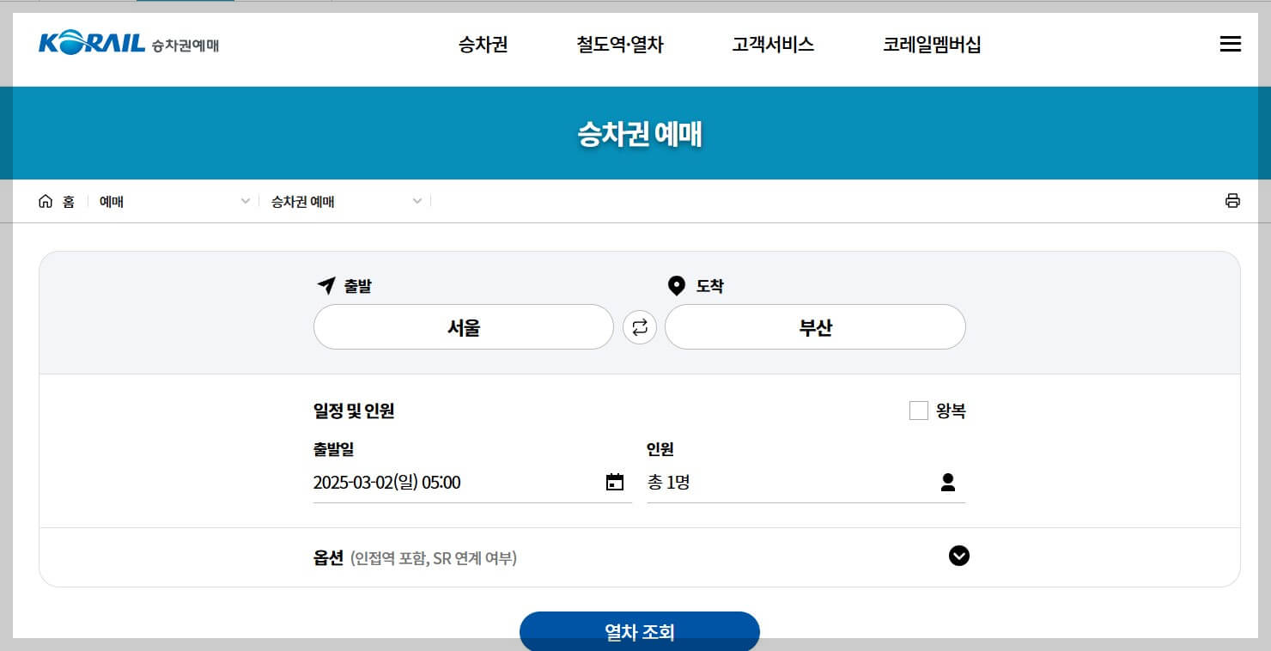Click the 열차 조회 search button
1271x651 pixels.
[x=639, y=631]
